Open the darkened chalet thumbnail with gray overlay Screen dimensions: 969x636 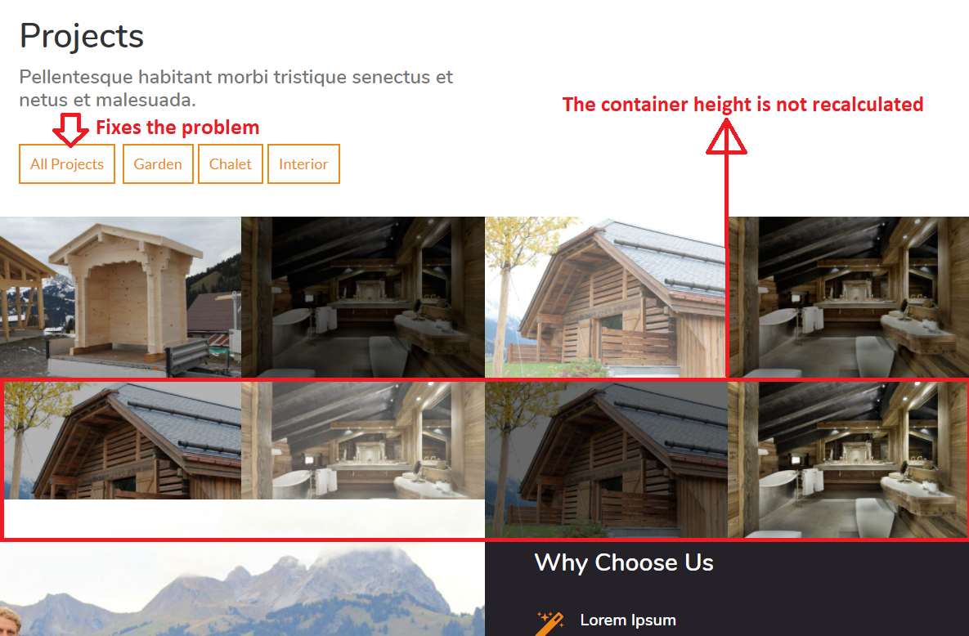point(606,459)
